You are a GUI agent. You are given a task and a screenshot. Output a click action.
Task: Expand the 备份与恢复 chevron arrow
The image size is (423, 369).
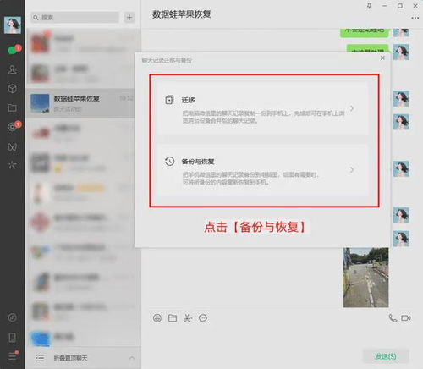[352, 170]
